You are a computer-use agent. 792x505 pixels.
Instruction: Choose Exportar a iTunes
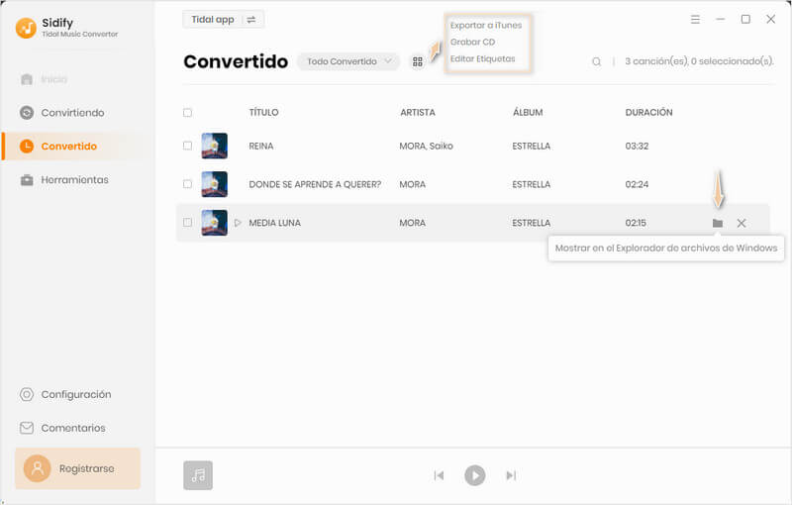486,26
